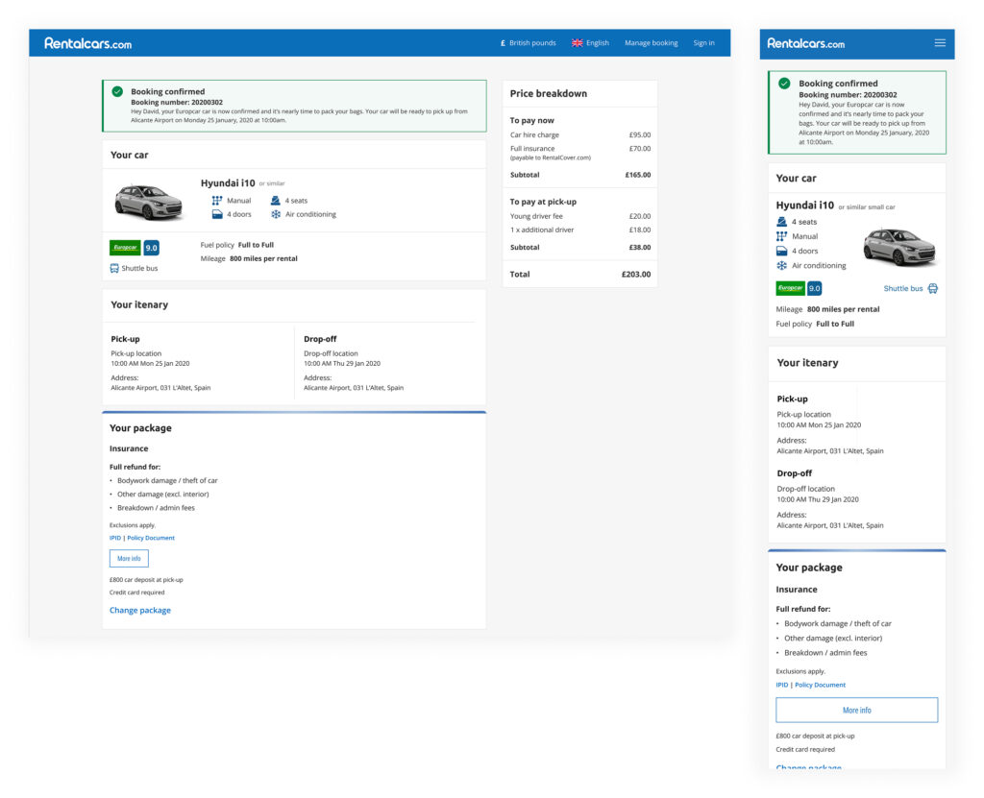This screenshot has height=798, width=984.
Task: Click the Europcar logo in the desktop car card
Action: [125, 248]
